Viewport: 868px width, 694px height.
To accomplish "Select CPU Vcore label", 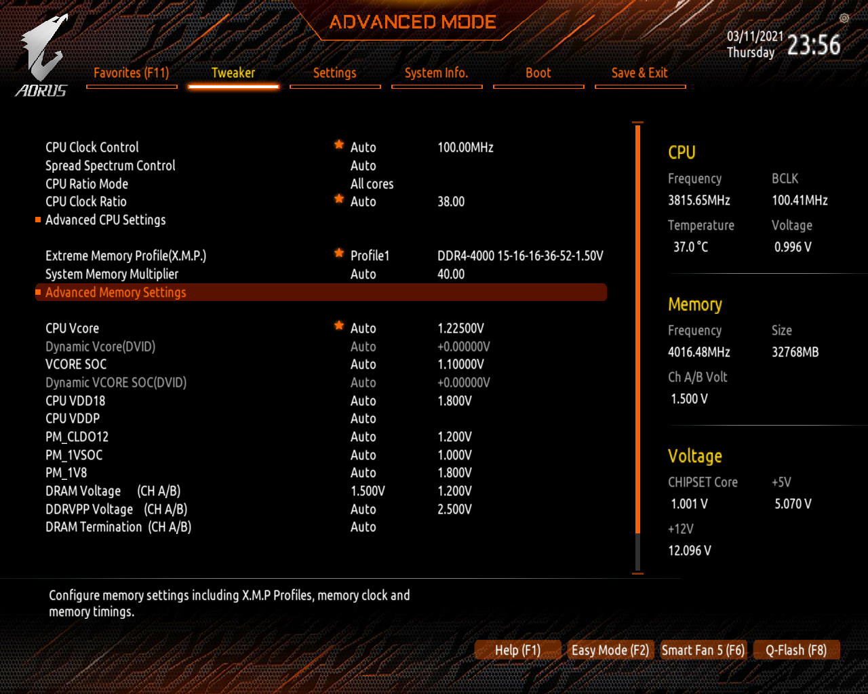I will click(x=73, y=328).
